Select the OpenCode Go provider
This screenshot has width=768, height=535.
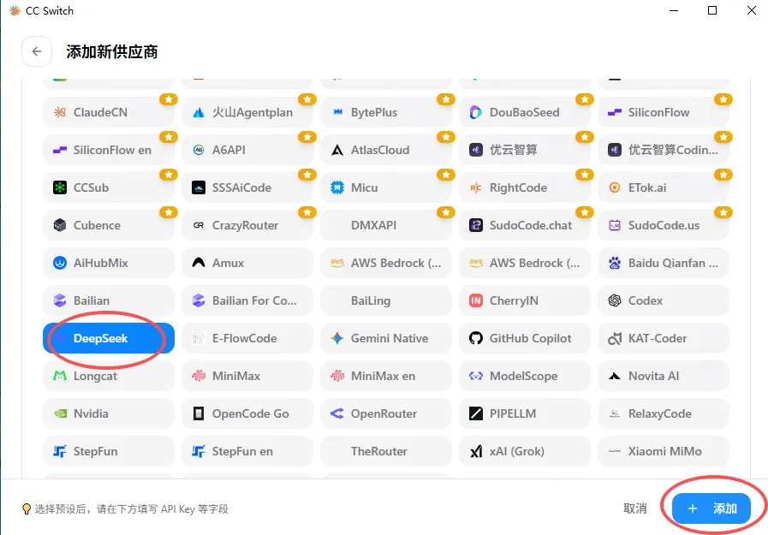click(247, 413)
